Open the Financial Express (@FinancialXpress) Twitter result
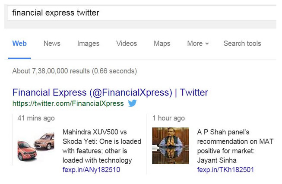The height and width of the screenshot is (184, 282). click(110, 92)
